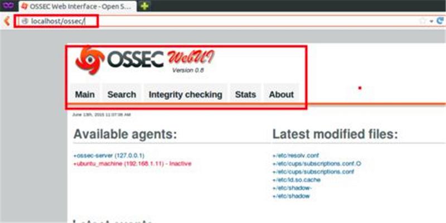Click the /etc/shadow file link
Image resolution: width=446 pixels, height=223 pixels.
291,196
